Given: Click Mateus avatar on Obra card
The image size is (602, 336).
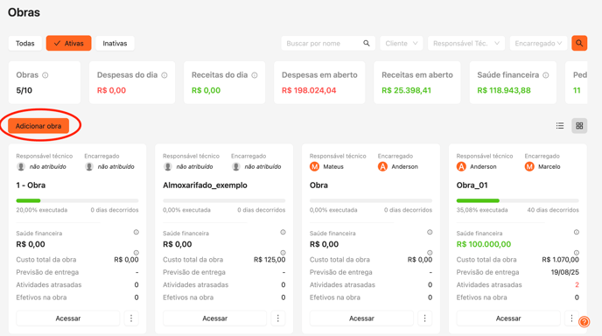Looking at the screenshot, I should pyautogui.click(x=314, y=166).
